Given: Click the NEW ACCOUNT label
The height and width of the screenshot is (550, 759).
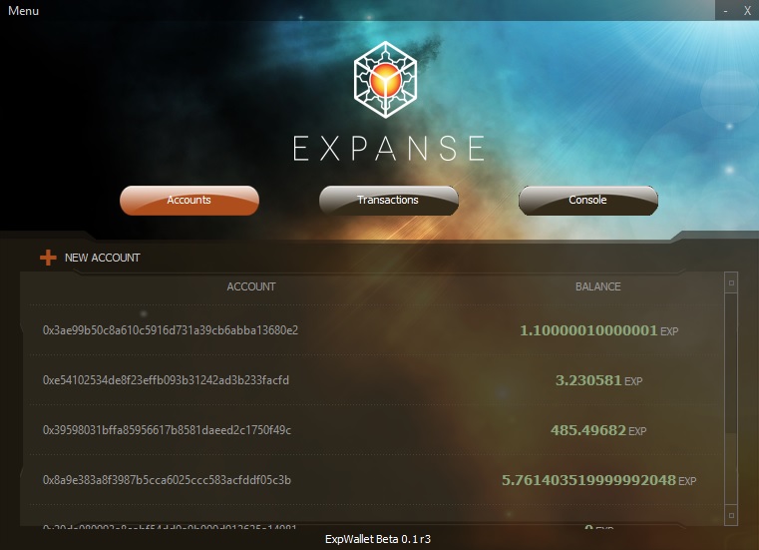Looking at the screenshot, I should [103, 258].
